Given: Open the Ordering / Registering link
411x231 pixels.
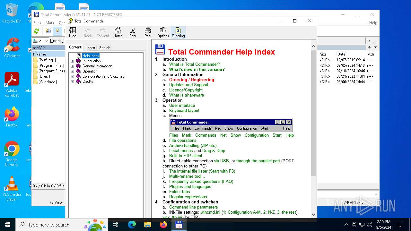Looking at the screenshot, I should pyautogui.click(x=192, y=80).
